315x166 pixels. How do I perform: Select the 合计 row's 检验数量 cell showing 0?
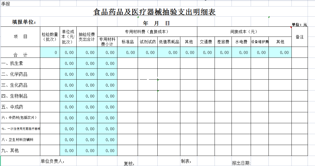[x=50, y=52]
